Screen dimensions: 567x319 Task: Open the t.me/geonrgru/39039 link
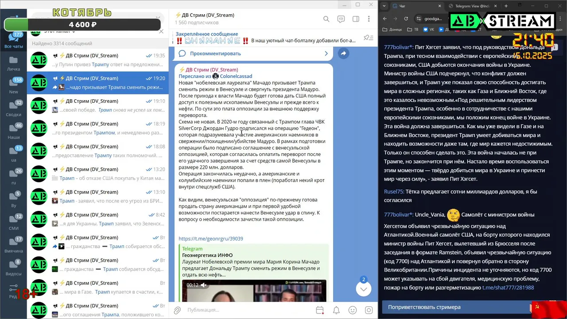point(211,238)
